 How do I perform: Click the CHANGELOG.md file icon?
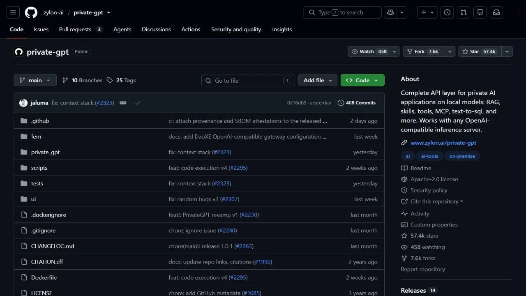[x=24, y=246]
